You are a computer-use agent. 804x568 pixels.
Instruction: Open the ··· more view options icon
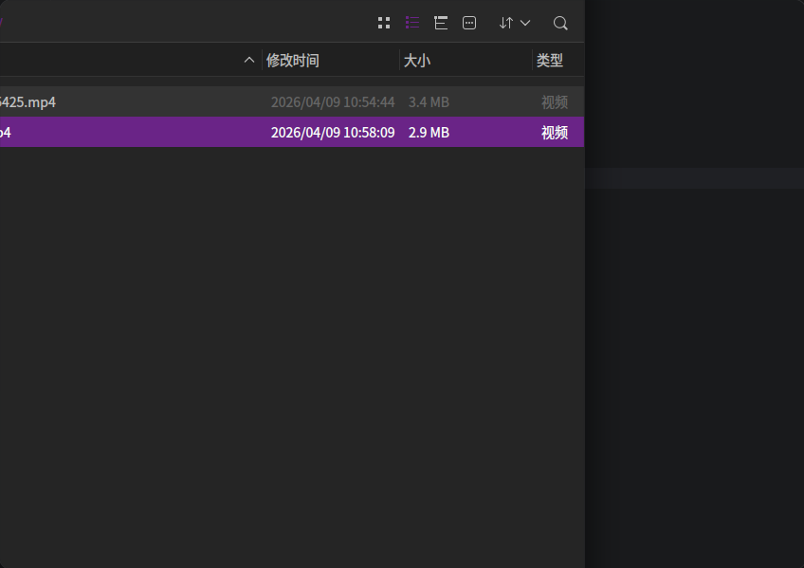point(469,22)
